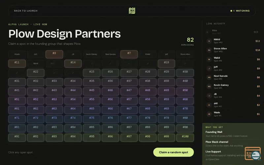Click Nikhil's name in live activity

(x=217, y=39)
